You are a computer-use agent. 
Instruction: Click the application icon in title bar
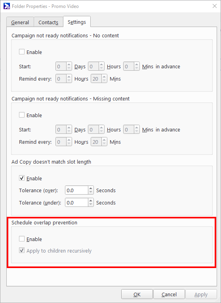pyautogui.click(x=7, y=6)
